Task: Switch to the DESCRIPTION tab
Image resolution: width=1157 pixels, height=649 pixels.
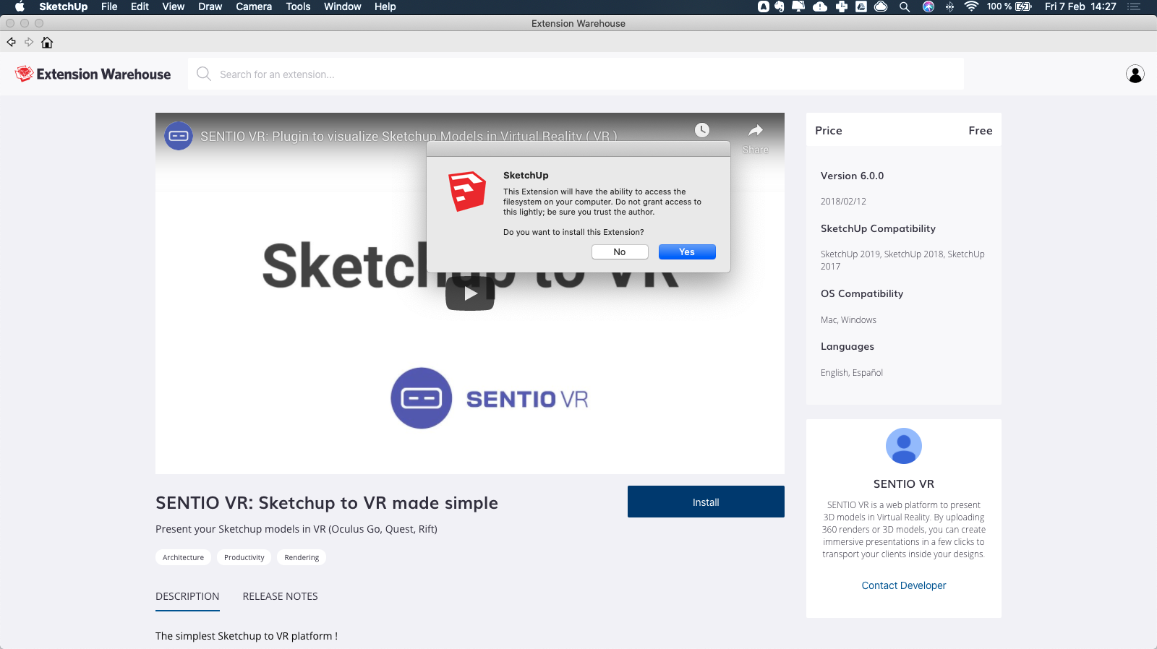Action: (x=187, y=596)
